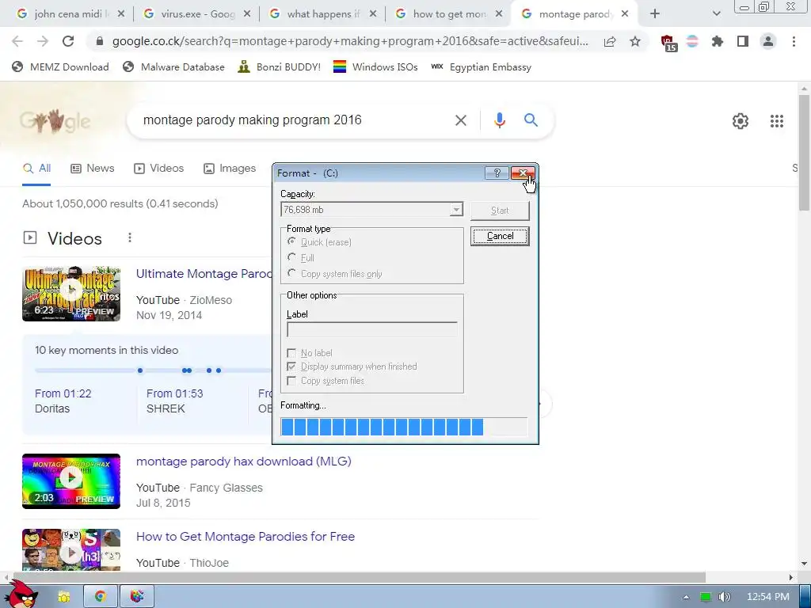Click the volume speaker tray icon
Screen dimensions: 811x608
[724, 597]
